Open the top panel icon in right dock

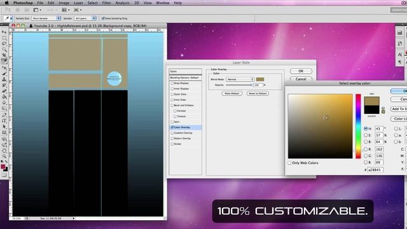pos(400,32)
